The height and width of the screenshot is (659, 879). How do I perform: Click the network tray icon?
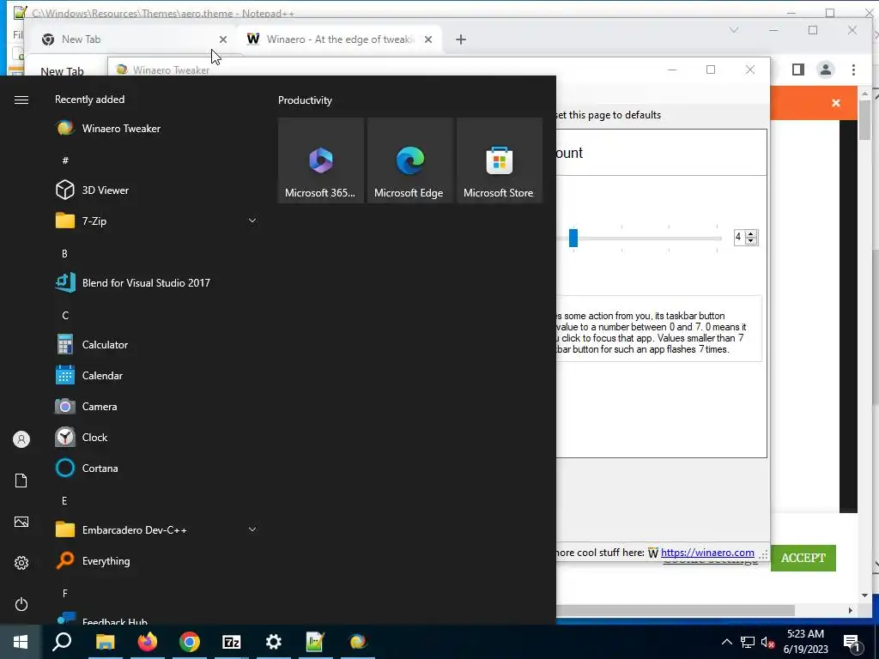[748, 642]
